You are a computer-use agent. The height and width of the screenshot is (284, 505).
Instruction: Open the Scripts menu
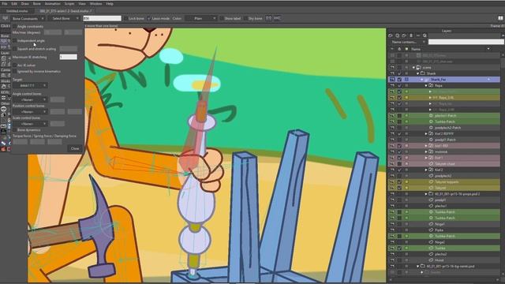tap(69, 3)
